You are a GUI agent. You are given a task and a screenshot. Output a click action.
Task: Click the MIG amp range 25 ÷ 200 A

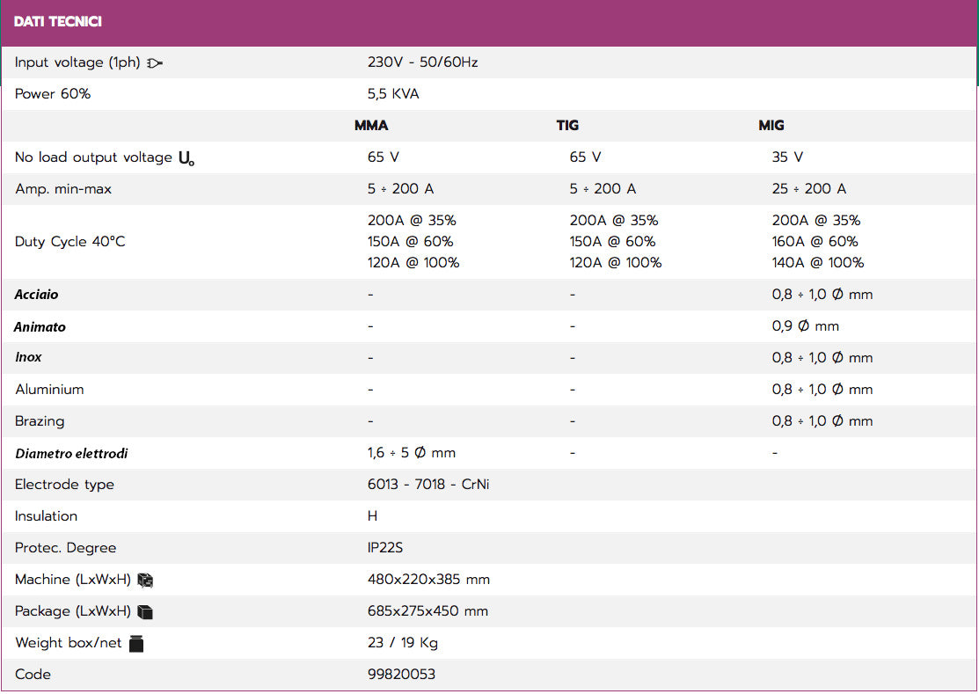click(808, 189)
